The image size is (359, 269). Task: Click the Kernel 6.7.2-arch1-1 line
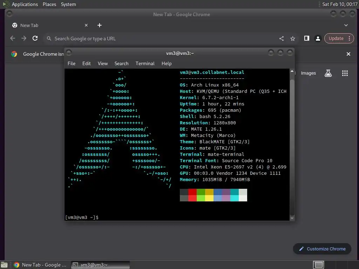(209, 98)
